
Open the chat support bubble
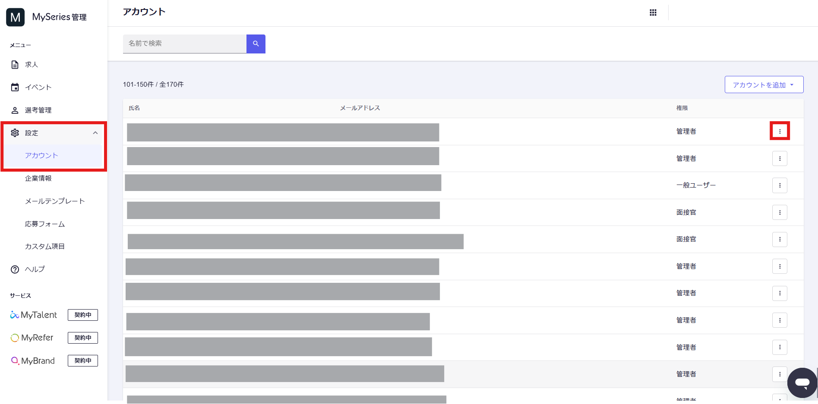point(802,382)
